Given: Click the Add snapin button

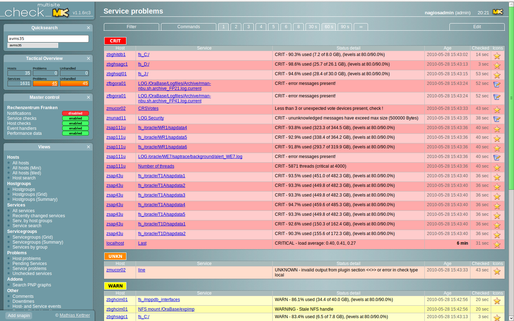Looking at the screenshot, I should (19, 316).
